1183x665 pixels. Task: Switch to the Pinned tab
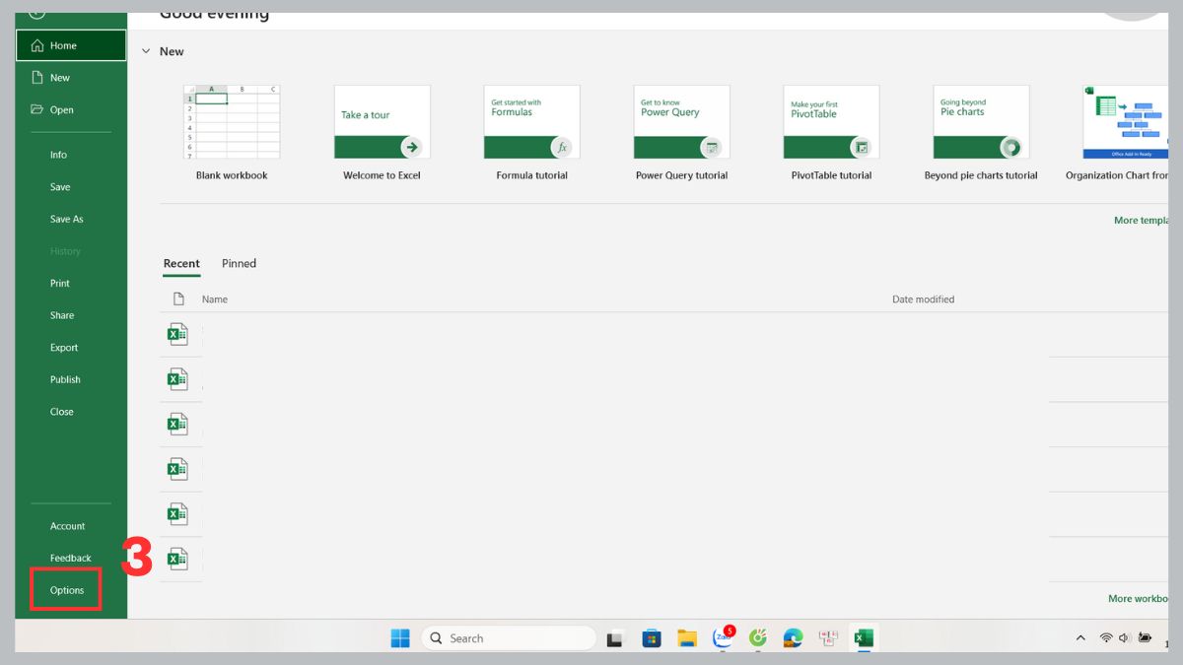(x=239, y=263)
